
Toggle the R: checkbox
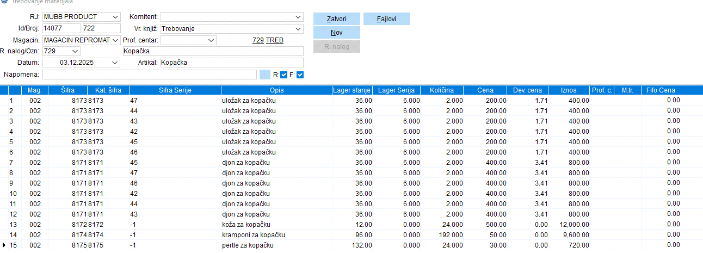[284, 75]
